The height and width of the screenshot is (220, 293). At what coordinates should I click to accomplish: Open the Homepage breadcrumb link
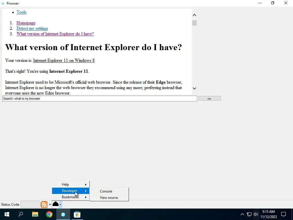tap(26, 23)
